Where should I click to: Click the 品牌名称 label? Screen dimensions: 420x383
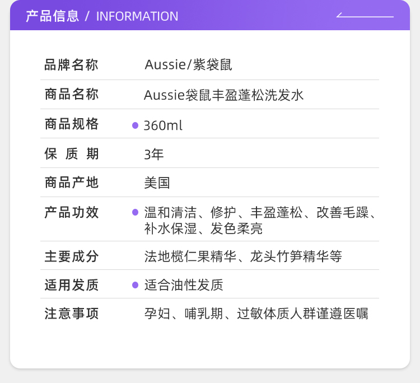point(71,65)
